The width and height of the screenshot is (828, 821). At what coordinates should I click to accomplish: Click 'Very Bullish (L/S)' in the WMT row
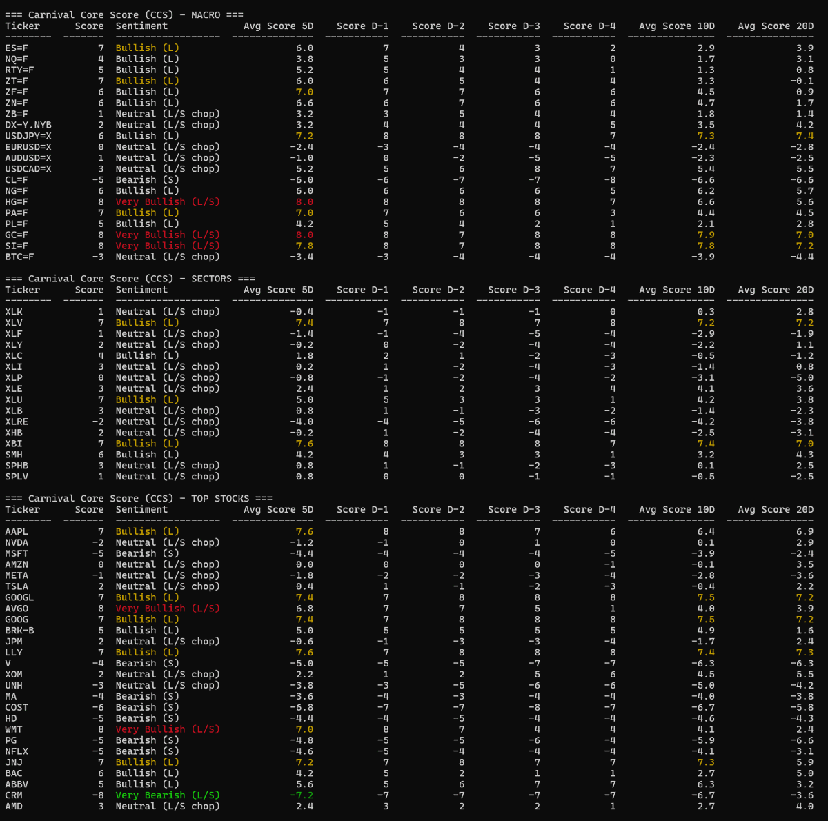pos(168,729)
